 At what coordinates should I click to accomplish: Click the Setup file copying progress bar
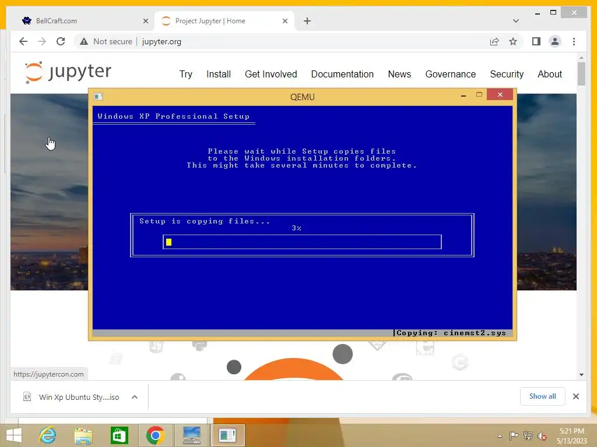click(302, 242)
